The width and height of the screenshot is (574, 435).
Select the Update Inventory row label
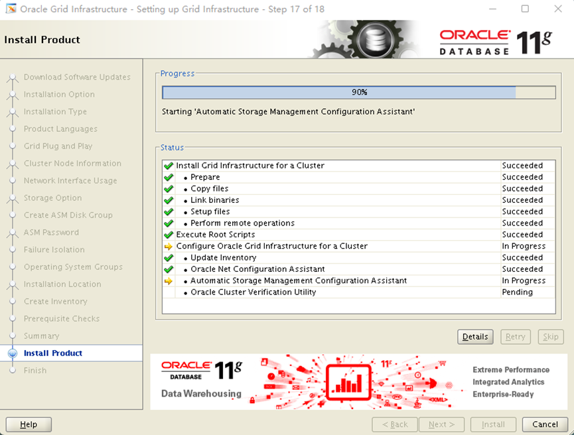[224, 258]
